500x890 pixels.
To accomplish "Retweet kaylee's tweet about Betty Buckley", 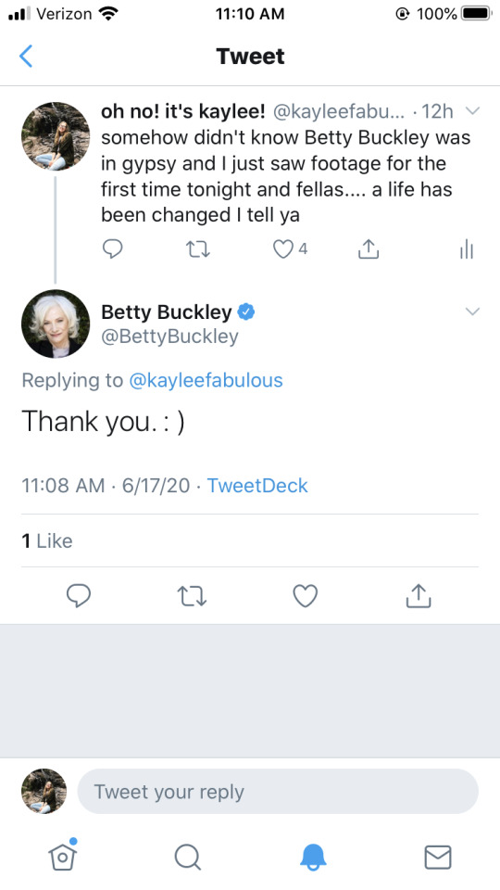I will 198,249.
